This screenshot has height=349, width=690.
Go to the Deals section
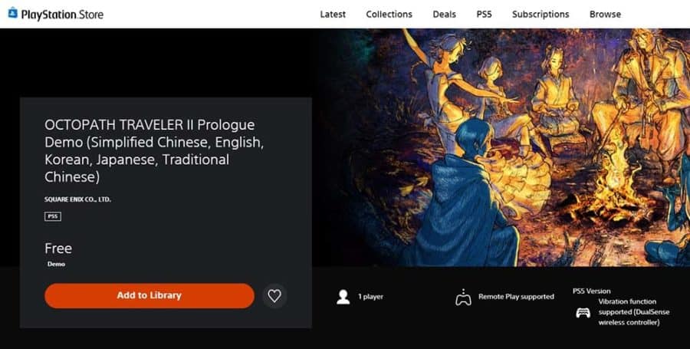coord(444,15)
